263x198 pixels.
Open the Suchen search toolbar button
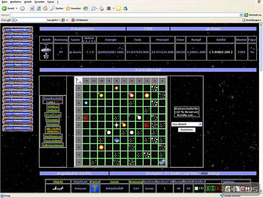coord(57,8)
